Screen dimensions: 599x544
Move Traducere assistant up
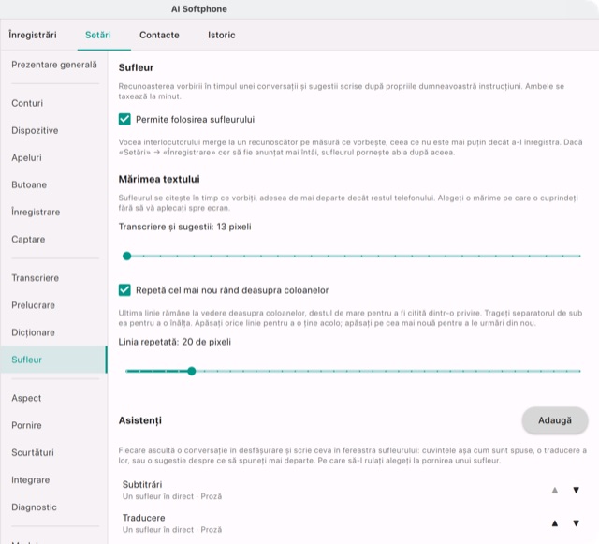tap(555, 523)
